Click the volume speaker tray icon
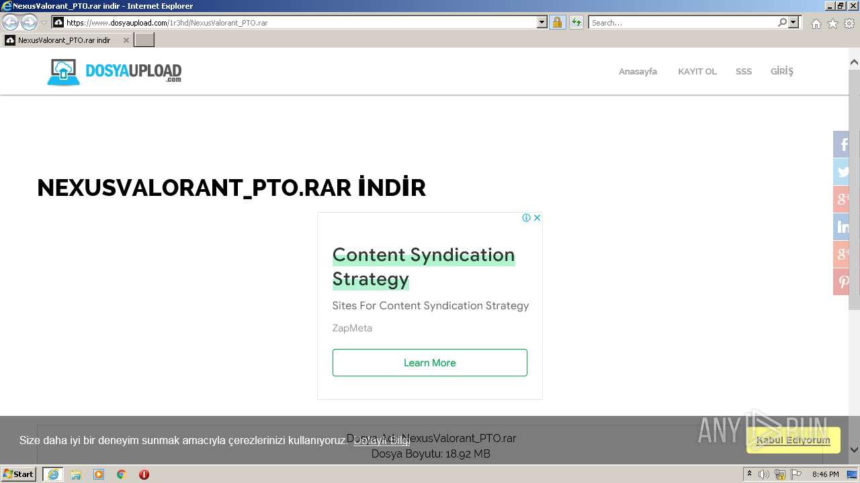 (763, 474)
